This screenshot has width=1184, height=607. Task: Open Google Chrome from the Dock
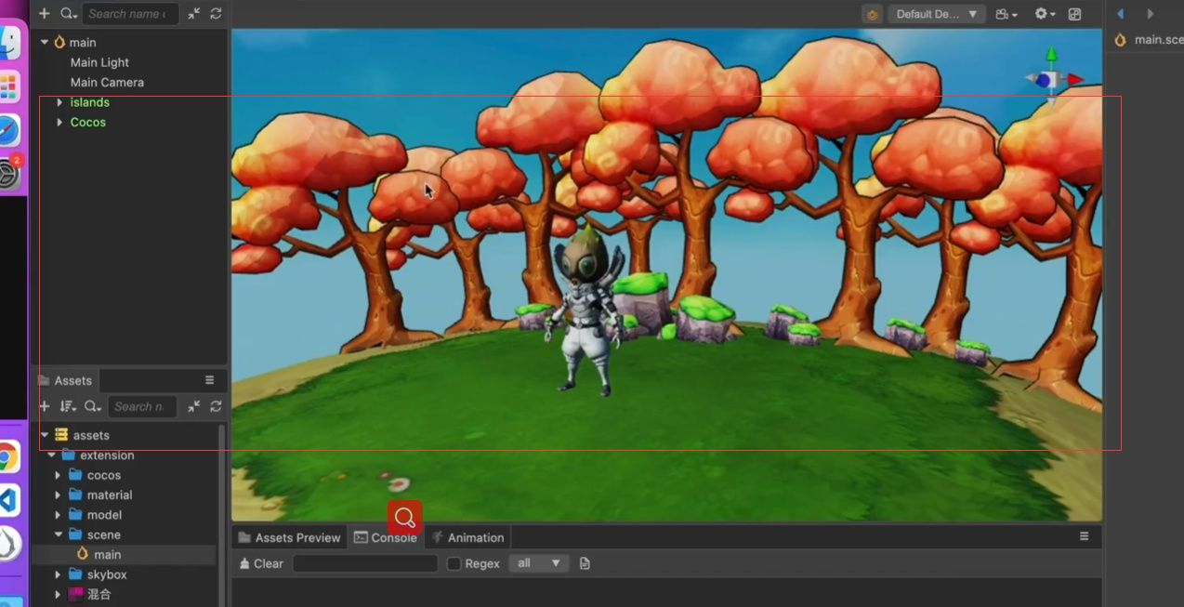click(7, 457)
